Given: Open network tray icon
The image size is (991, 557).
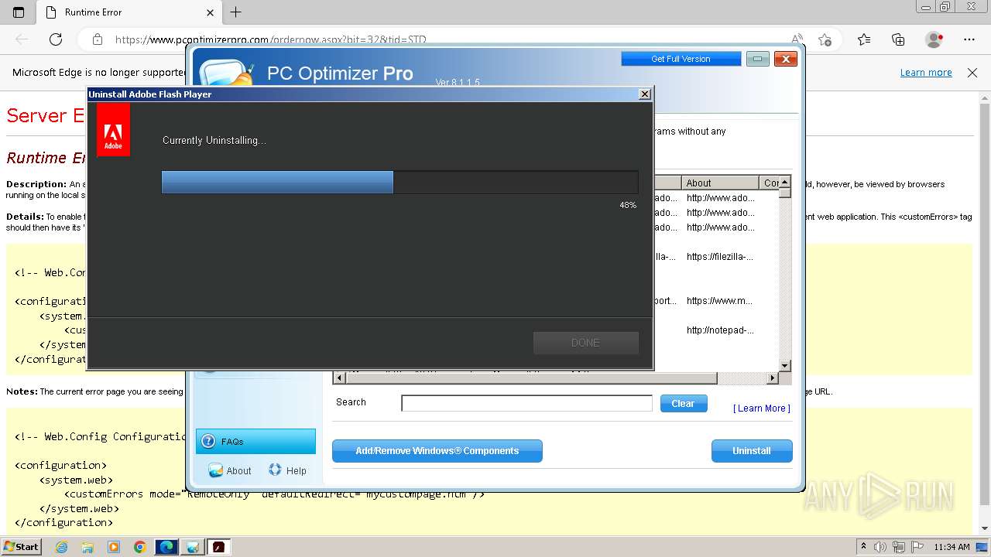Looking at the screenshot, I should pyautogui.click(x=900, y=547).
